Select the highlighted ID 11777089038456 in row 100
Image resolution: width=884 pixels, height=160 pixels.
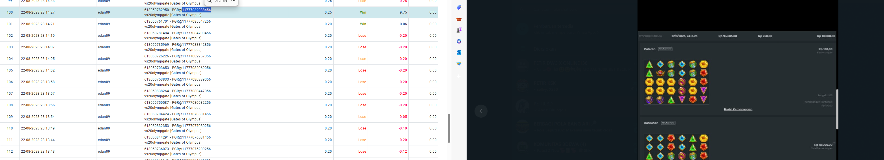[196, 10]
